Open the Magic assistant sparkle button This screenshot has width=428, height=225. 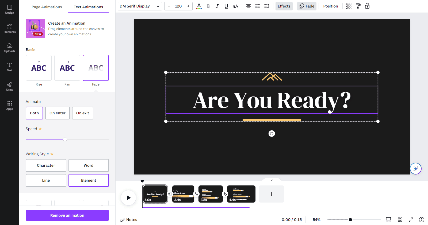(x=416, y=169)
